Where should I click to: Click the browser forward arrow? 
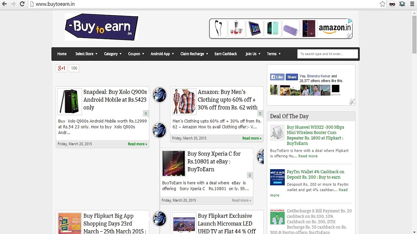[x=13, y=4]
